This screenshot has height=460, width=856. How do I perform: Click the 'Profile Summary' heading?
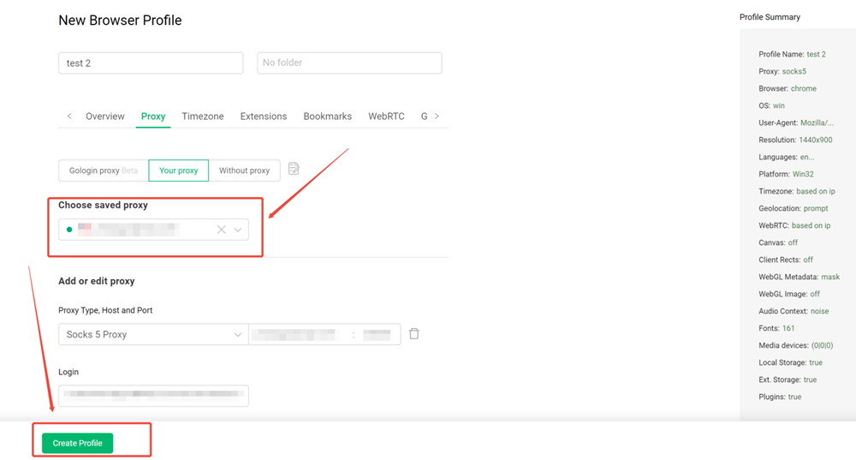770,17
